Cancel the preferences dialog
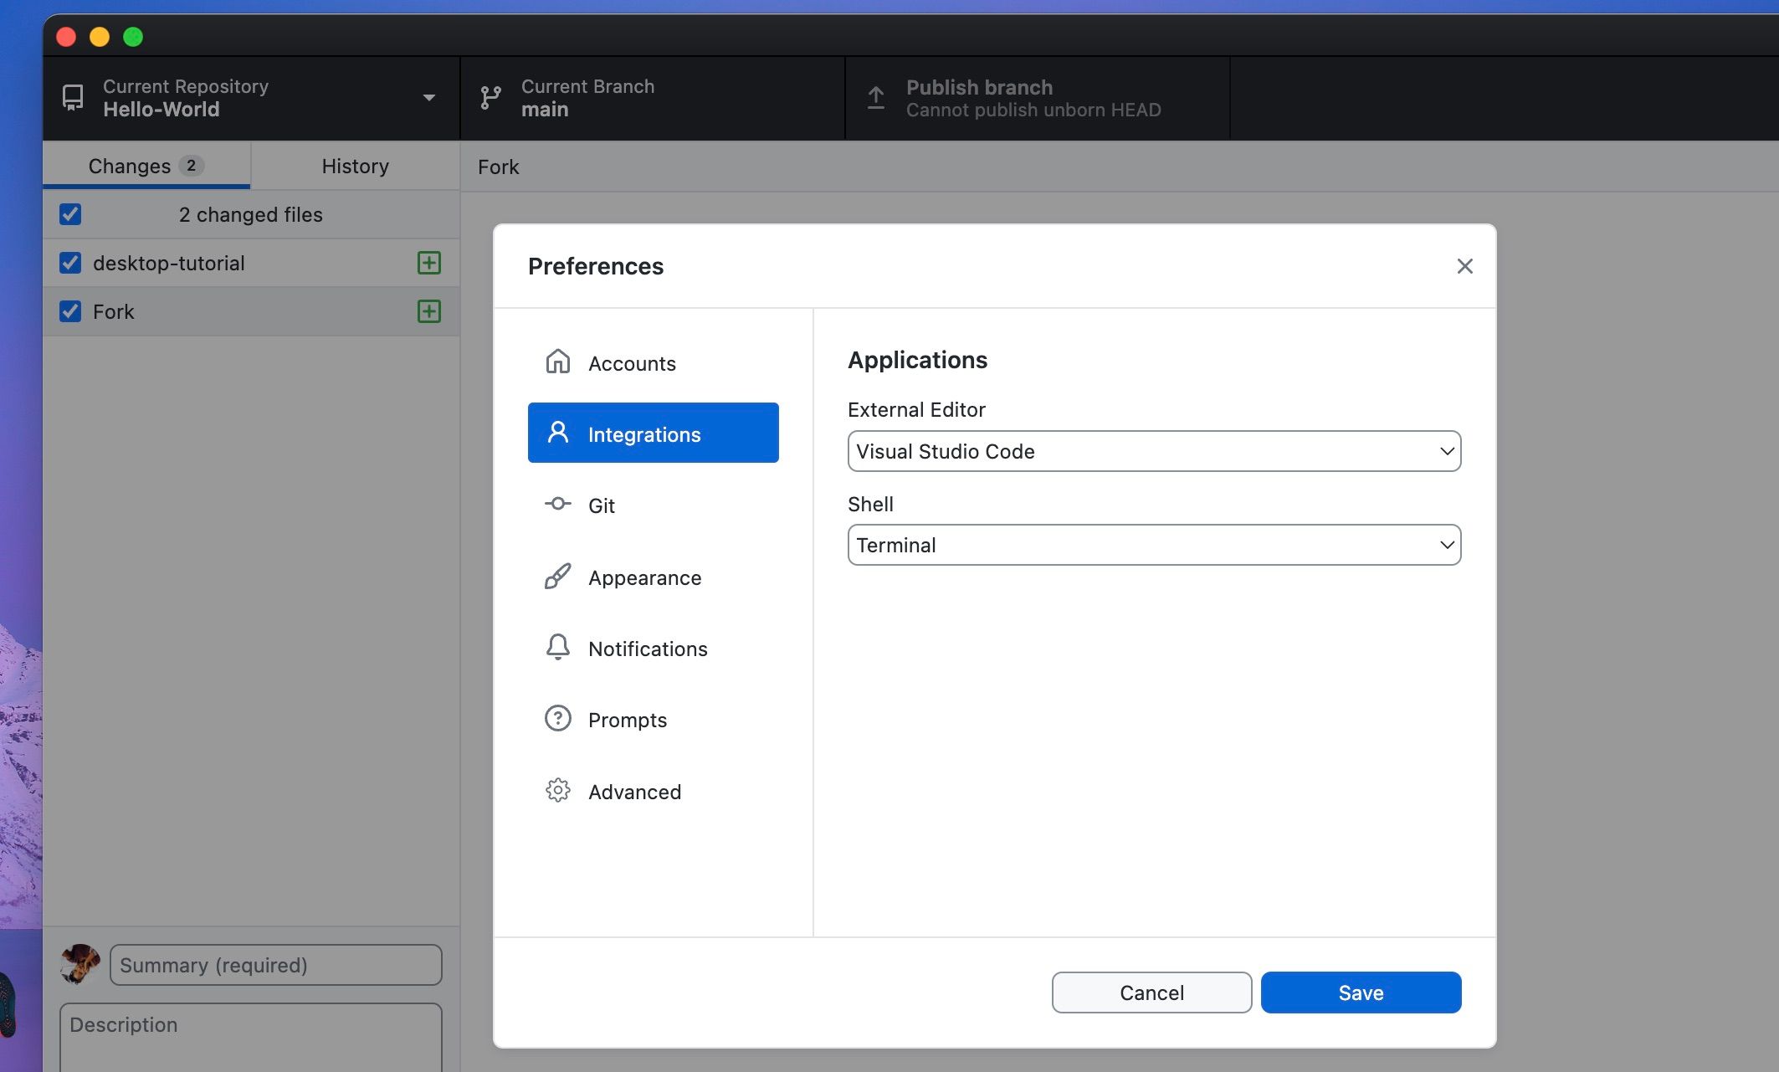 (1151, 992)
